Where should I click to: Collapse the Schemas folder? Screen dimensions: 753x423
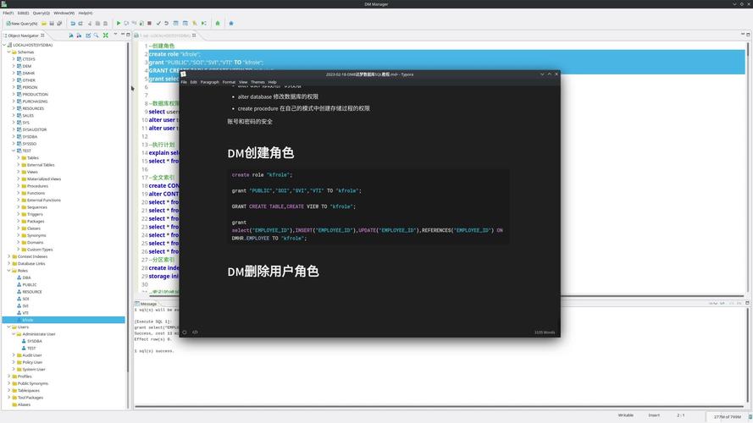[8, 52]
